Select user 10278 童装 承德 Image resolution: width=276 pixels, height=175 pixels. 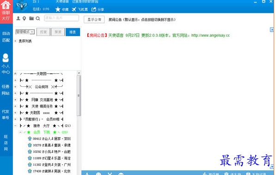[x=52, y=145]
